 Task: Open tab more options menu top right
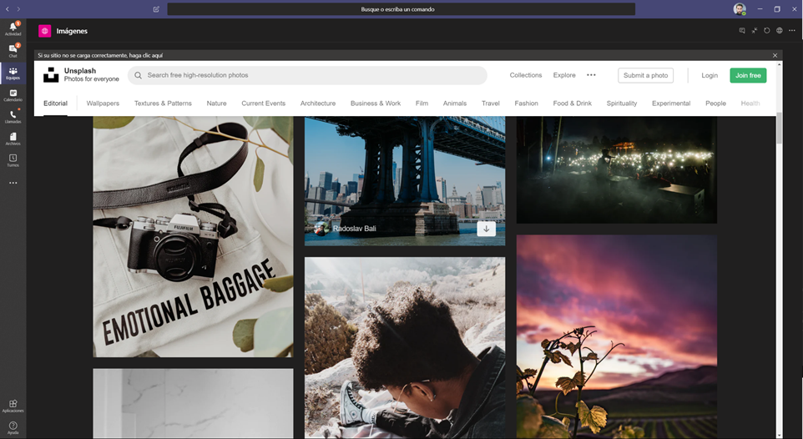791,31
